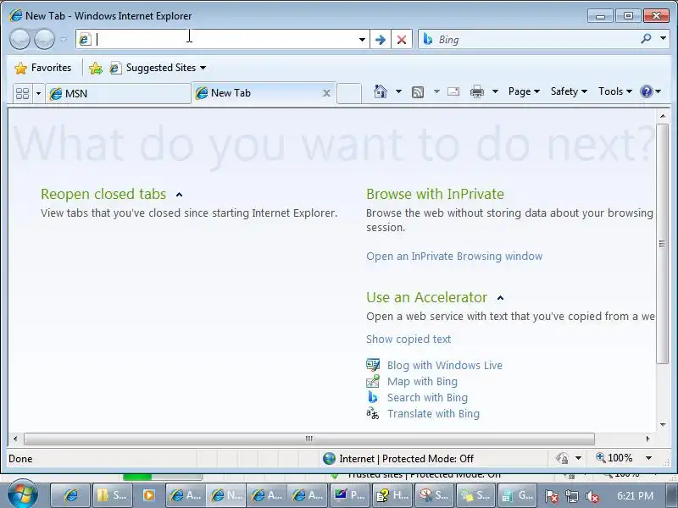Image resolution: width=678 pixels, height=508 pixels.
Task: Click the network tray icon
Action: pyautogui.click(x=571, y=496)
